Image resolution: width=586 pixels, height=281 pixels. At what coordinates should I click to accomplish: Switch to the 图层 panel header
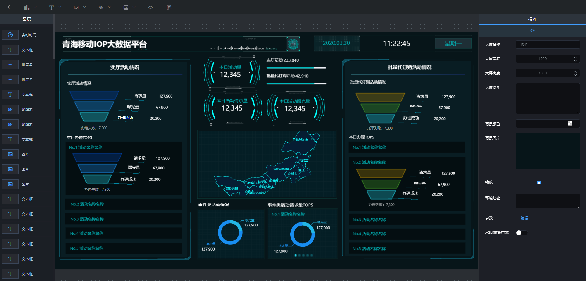[27, 19]
